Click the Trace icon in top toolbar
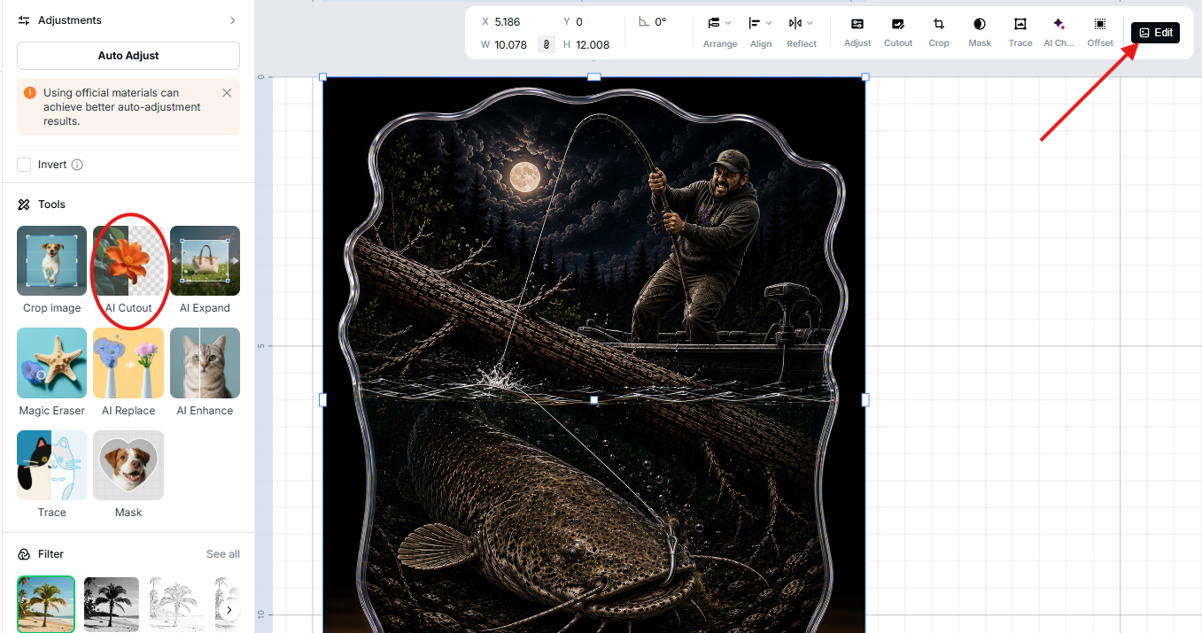 (1020, 32)
